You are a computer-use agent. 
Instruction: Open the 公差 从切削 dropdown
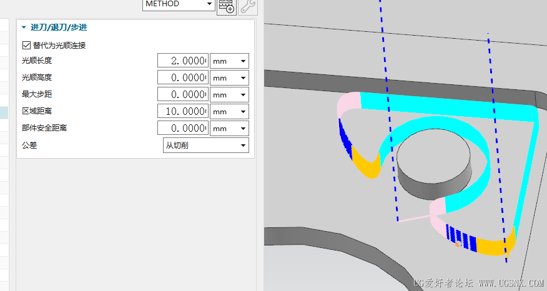pyautogui.click(x=206, y=145)
